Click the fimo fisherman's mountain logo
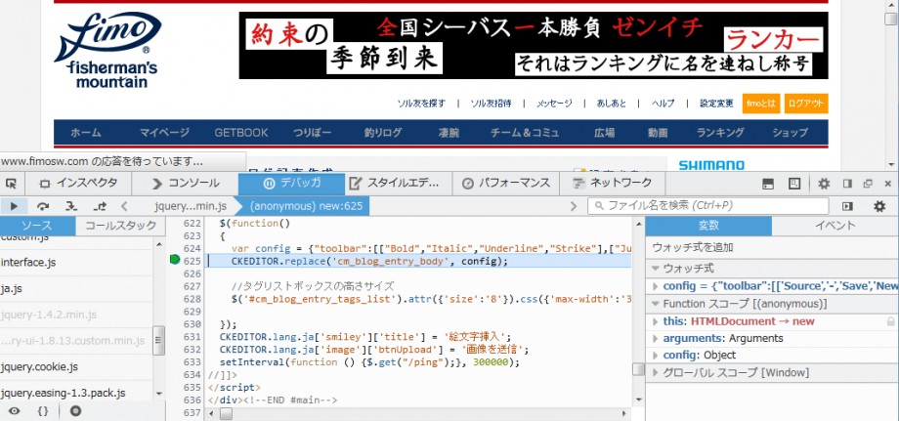The width and height of the screenshot is (899, 421). (x=107, y=51)
